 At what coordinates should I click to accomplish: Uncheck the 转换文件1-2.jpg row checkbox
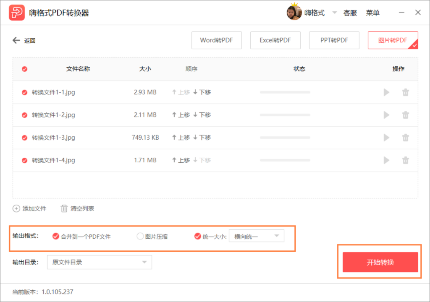25,115
